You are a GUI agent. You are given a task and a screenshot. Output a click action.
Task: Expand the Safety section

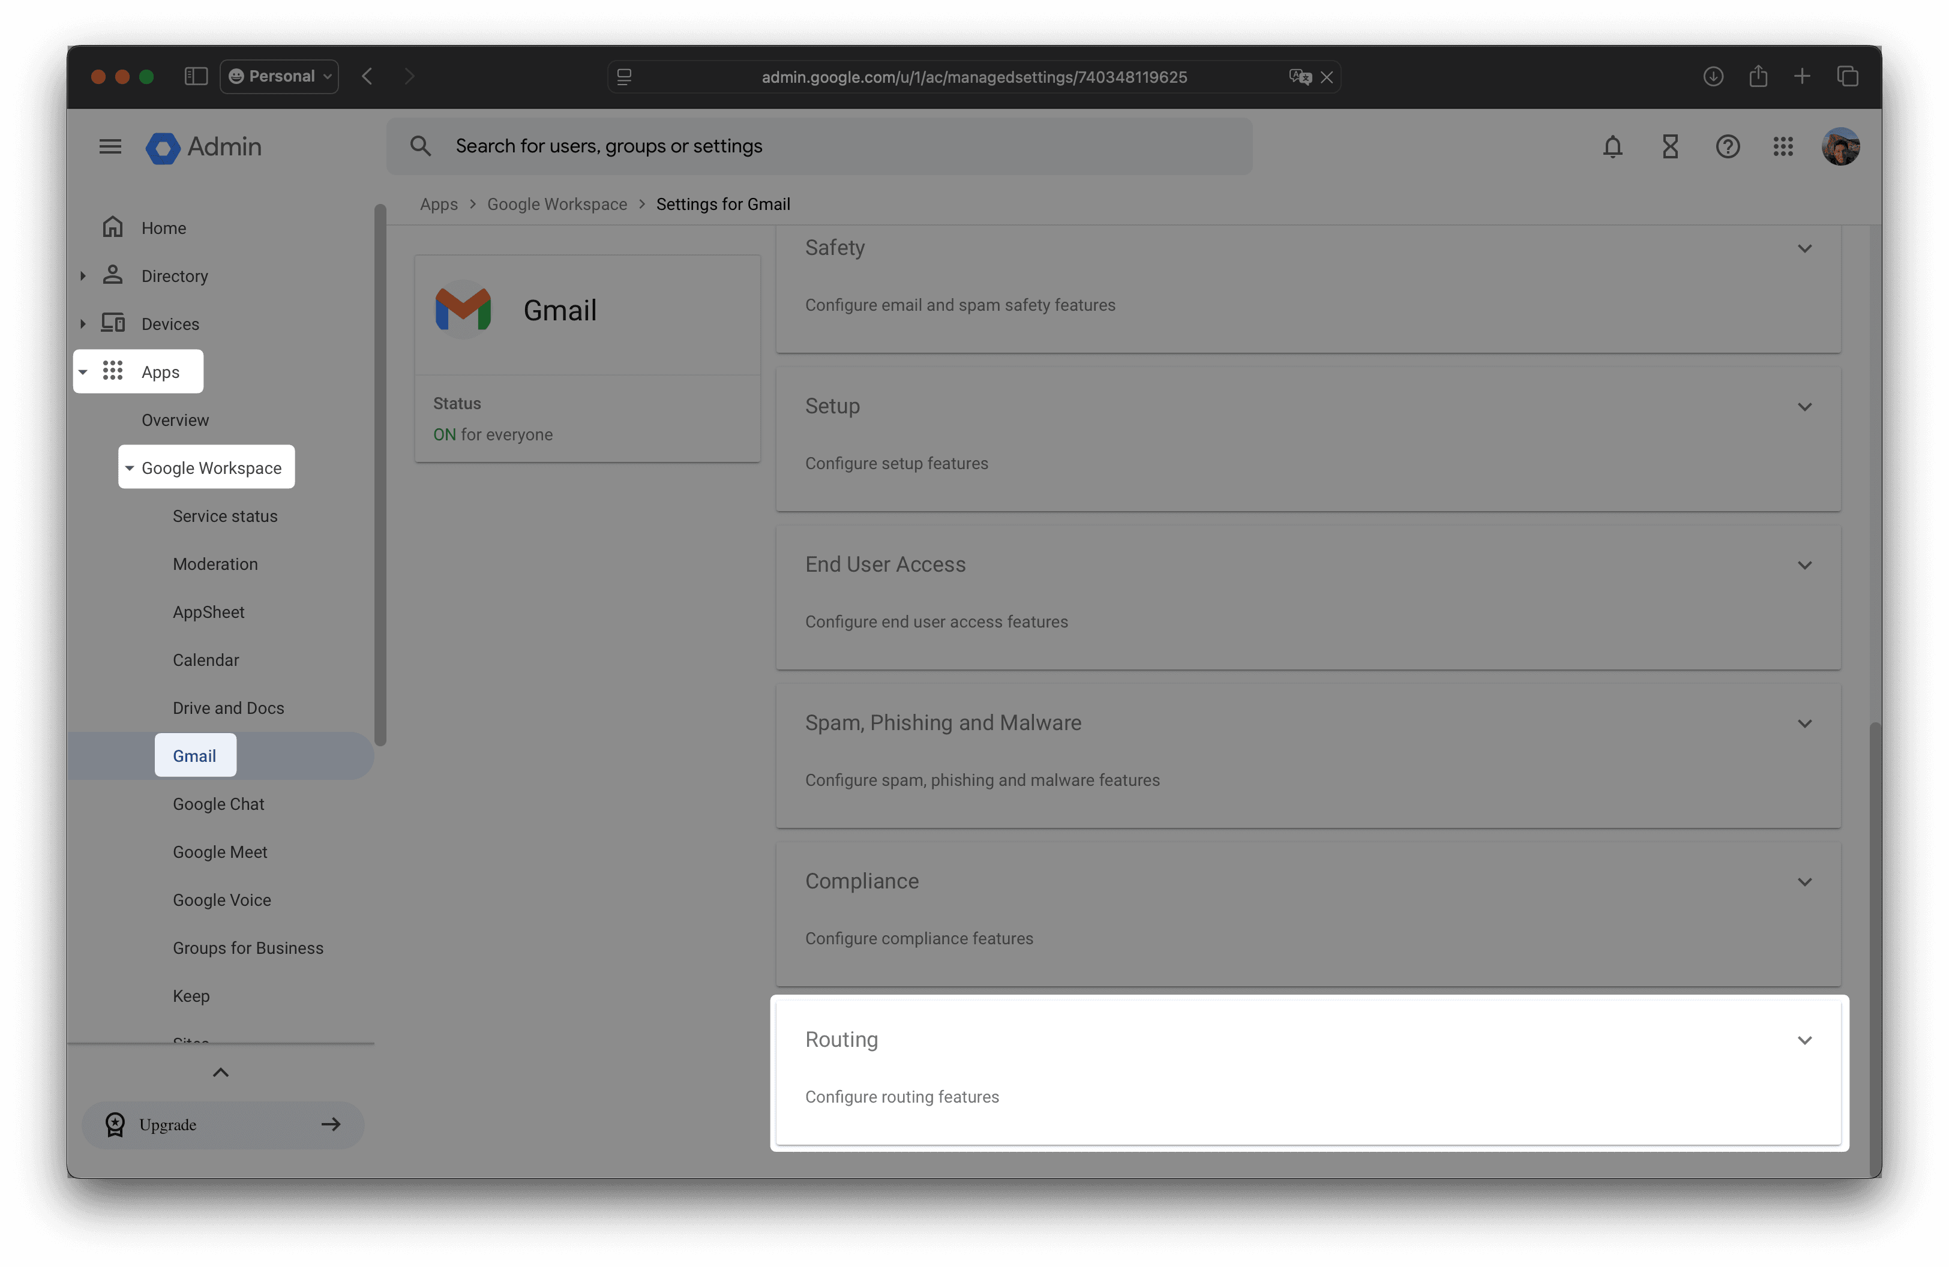coord(1805,248)
